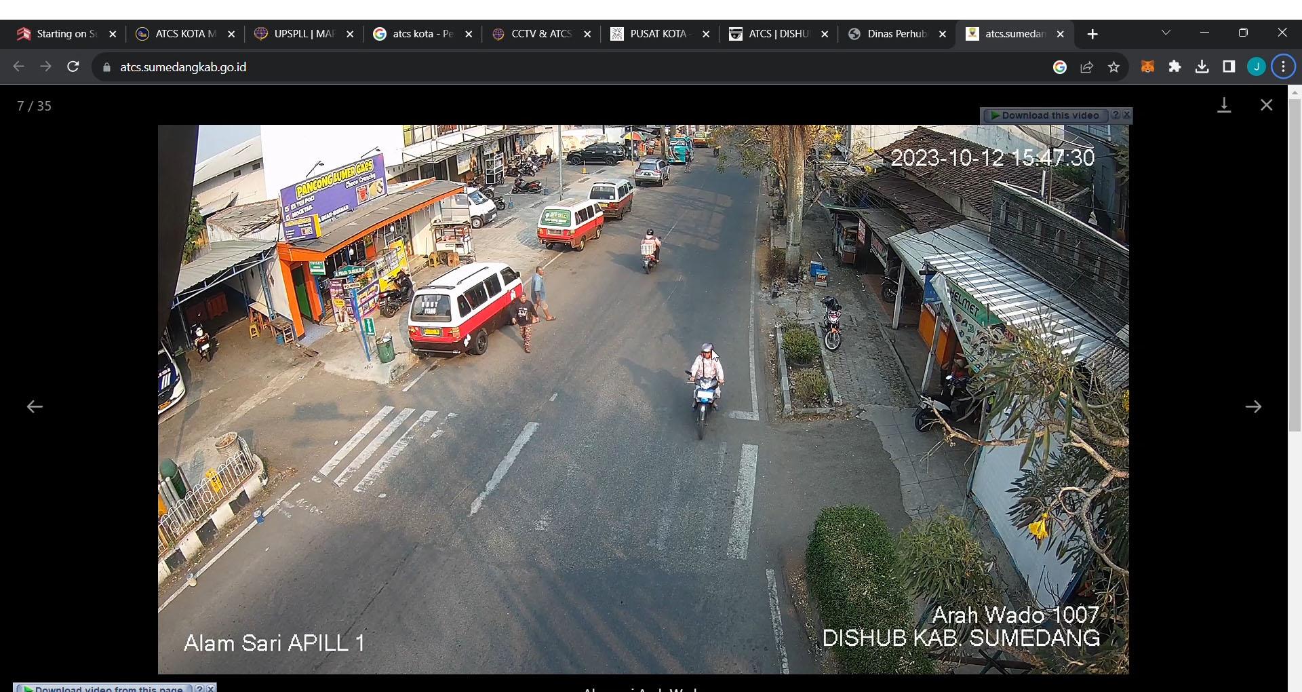1302x692 pixels.
Task: Click 'Download this video' button
Action: point(1045,115)
